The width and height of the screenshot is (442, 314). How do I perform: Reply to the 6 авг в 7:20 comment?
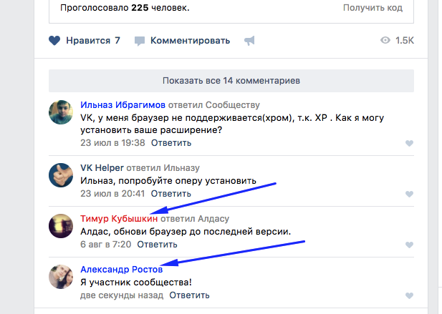click(157, 245)
